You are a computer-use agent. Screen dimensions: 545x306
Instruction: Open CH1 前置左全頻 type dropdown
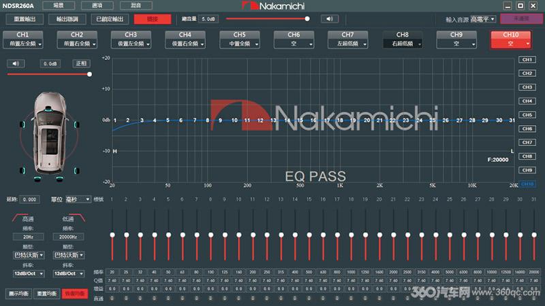(23, 44)
